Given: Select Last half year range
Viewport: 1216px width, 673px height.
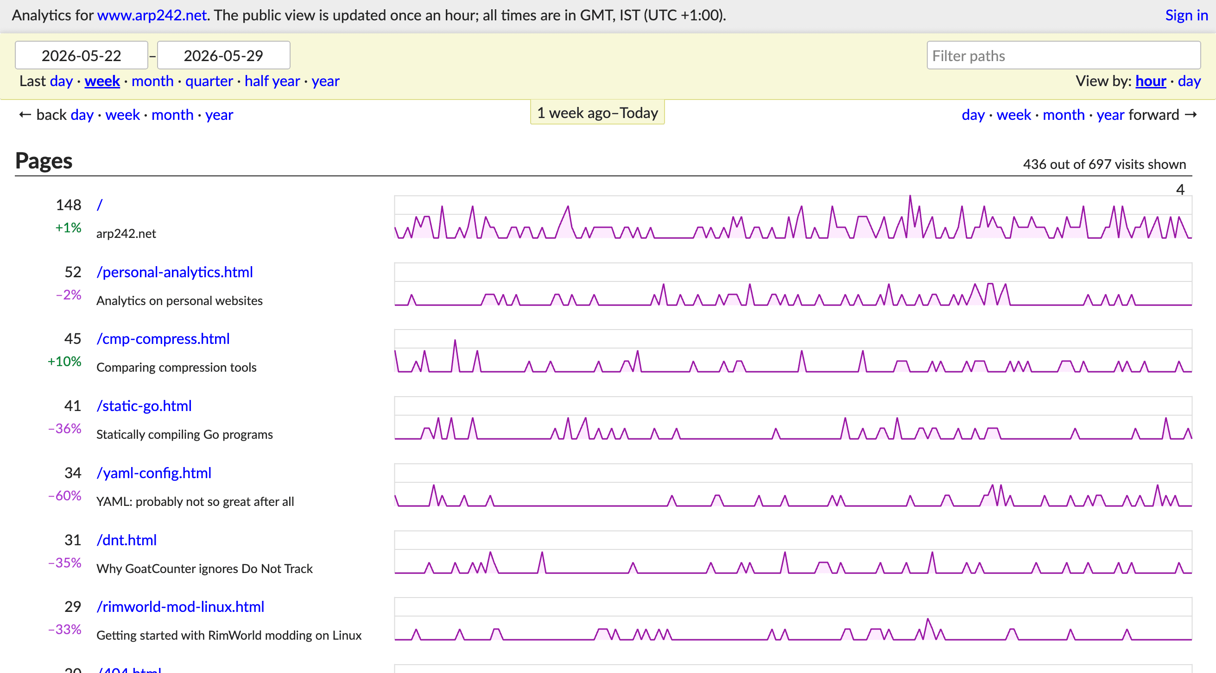Looking at the screenshot, I should tap(272, 81).
